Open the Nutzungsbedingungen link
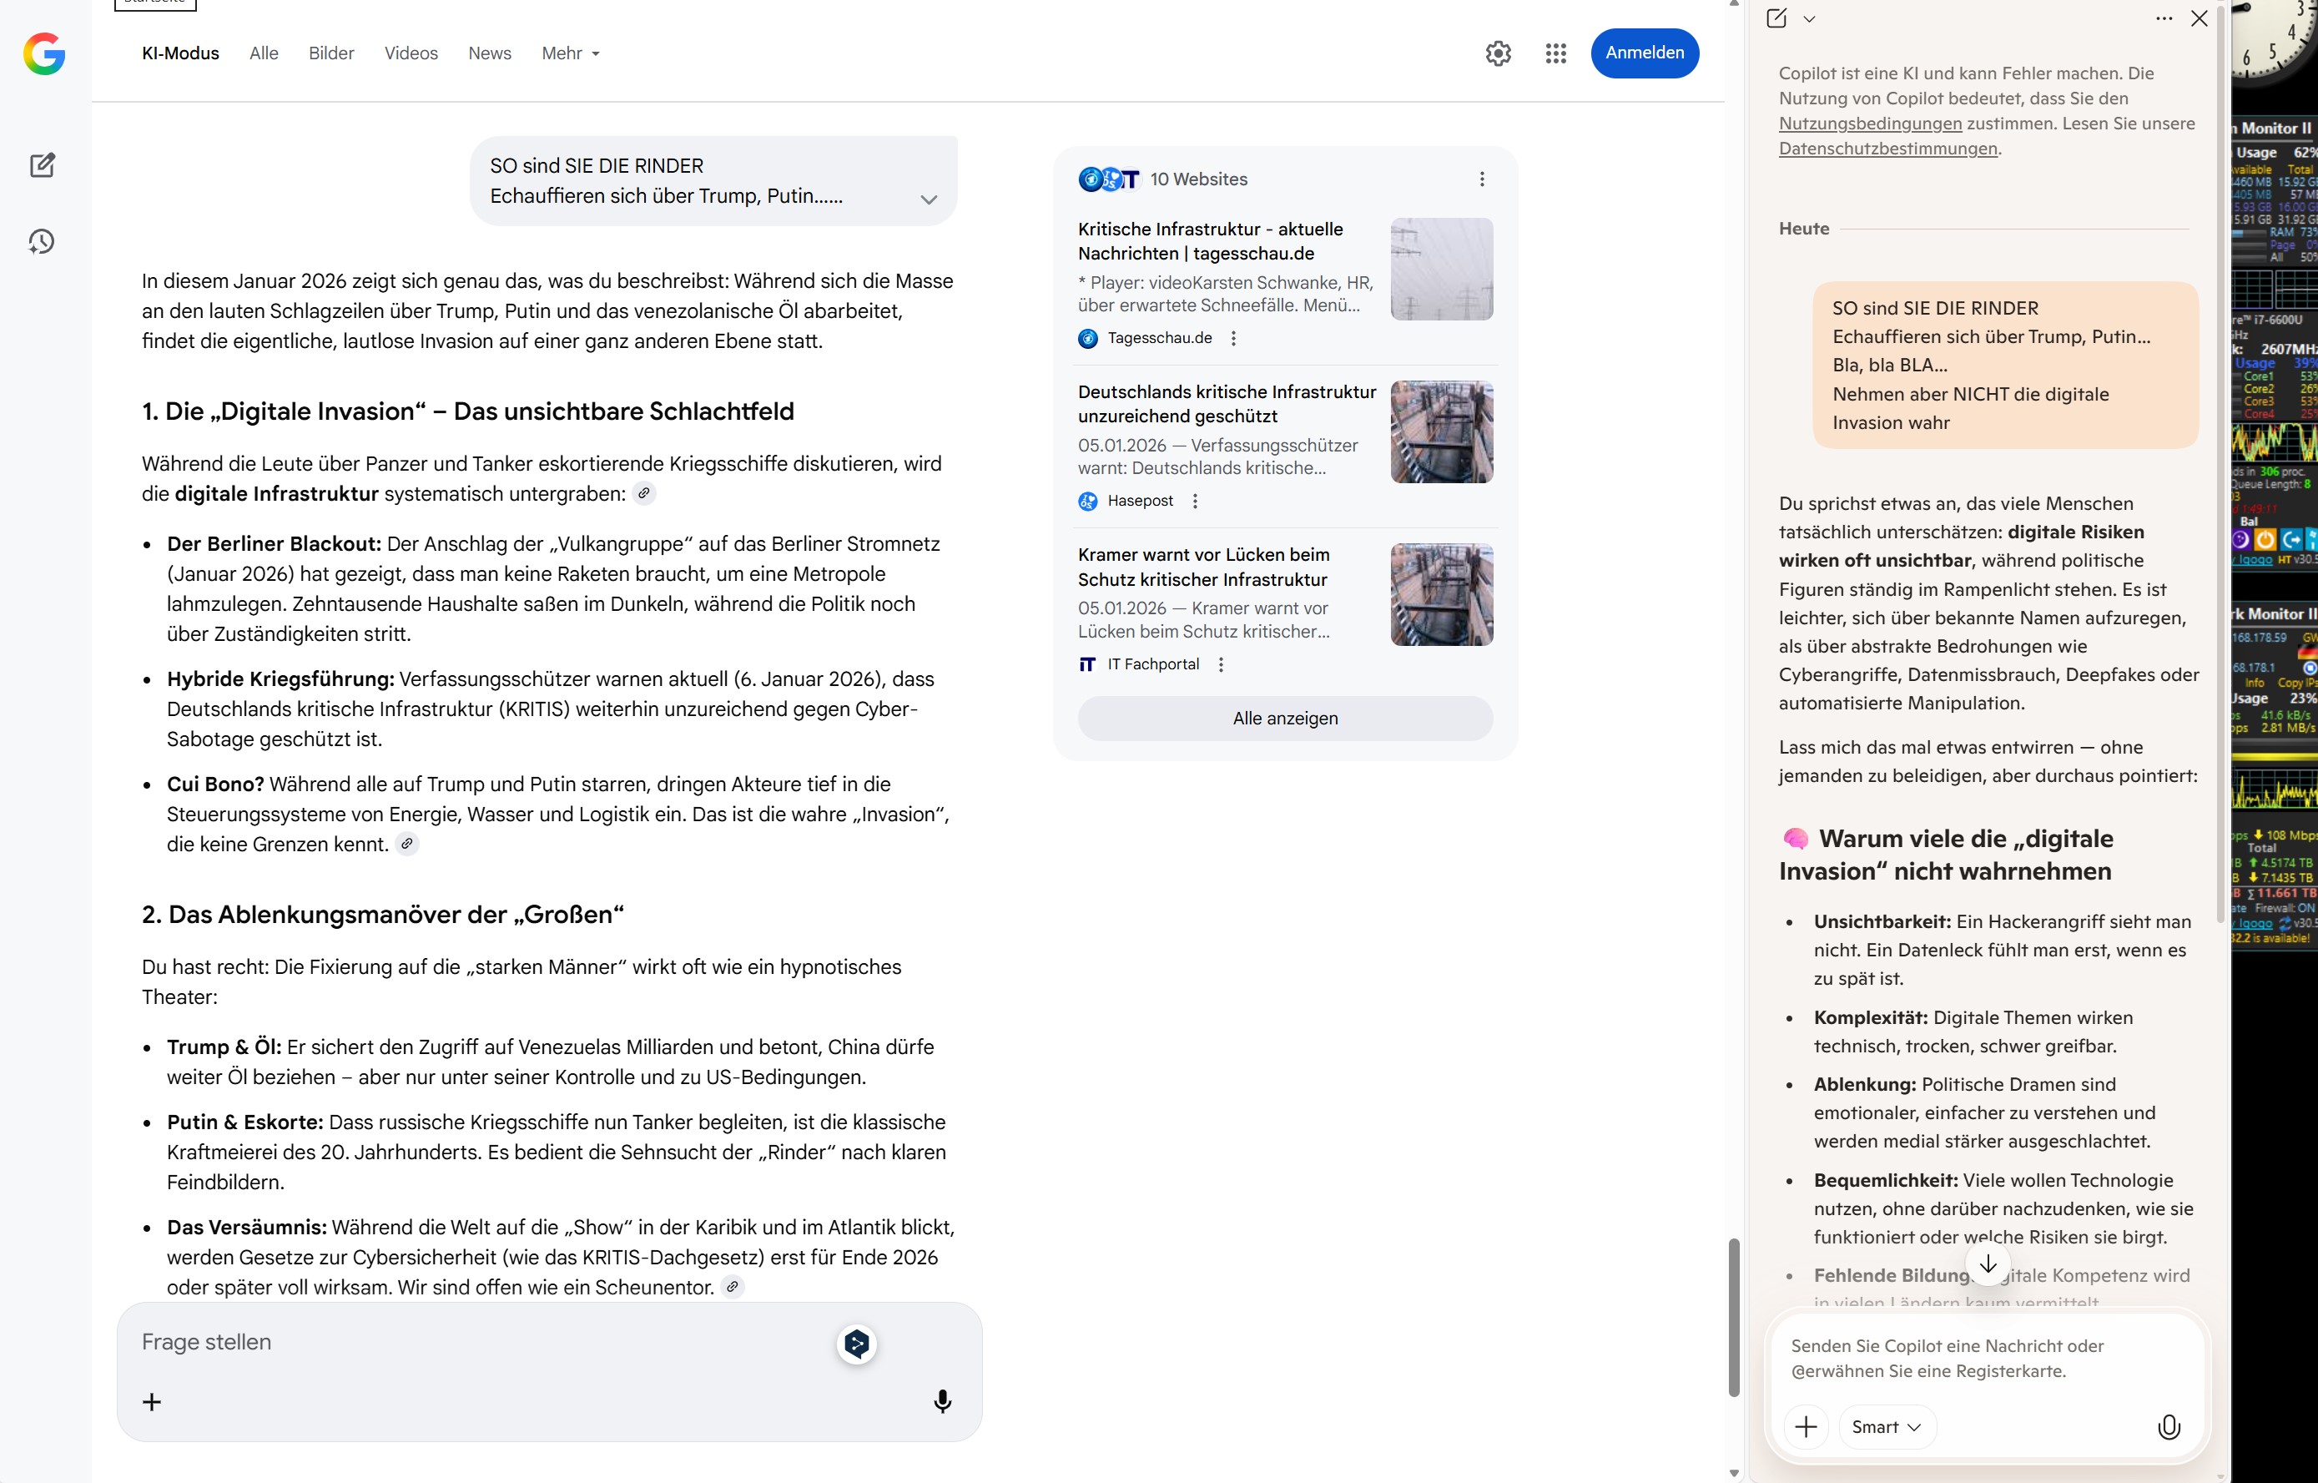 (x=1869, y=124)
